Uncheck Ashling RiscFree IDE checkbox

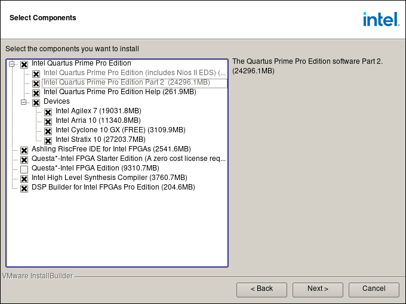point(24,150)
